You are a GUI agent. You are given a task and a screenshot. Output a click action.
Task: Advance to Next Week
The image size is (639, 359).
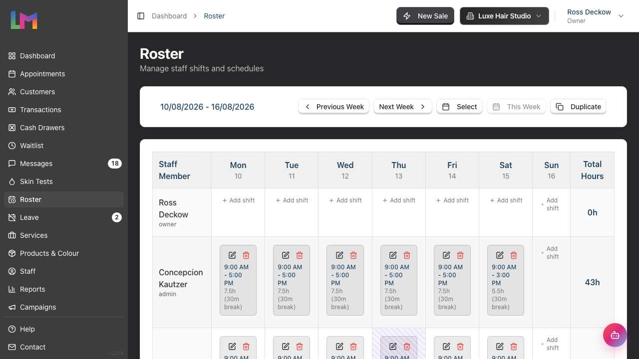point(402,107)
